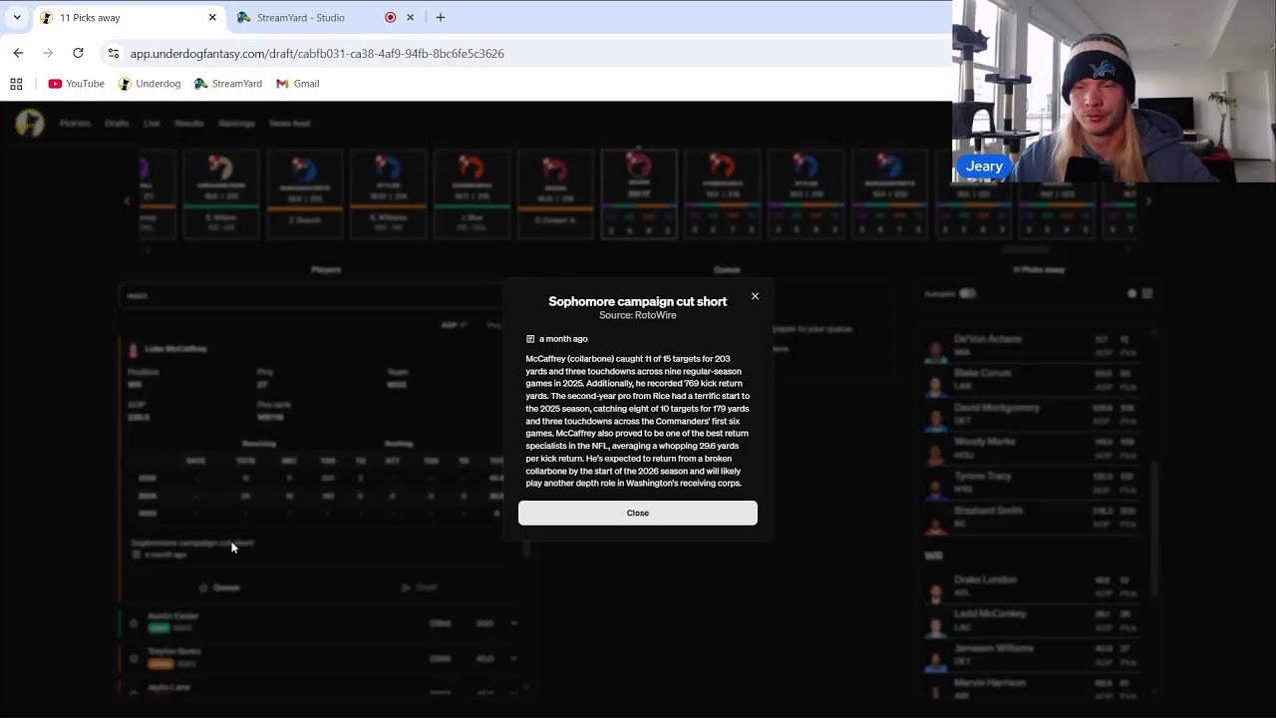Close the news popup with the X icon

point(755,296)
